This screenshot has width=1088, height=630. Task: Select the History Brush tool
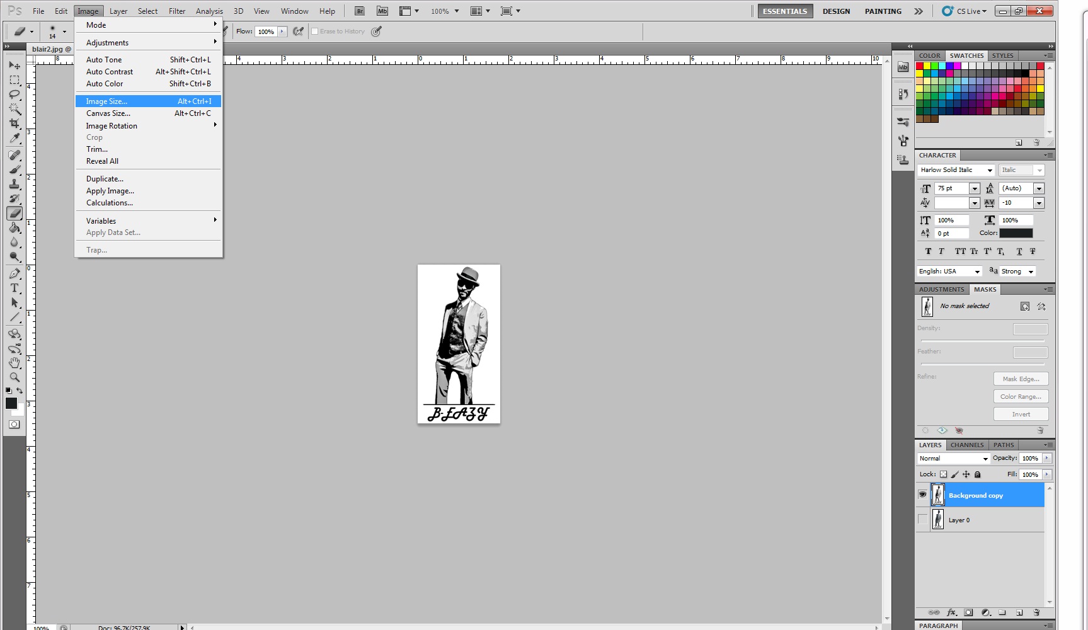coord(14,198)
